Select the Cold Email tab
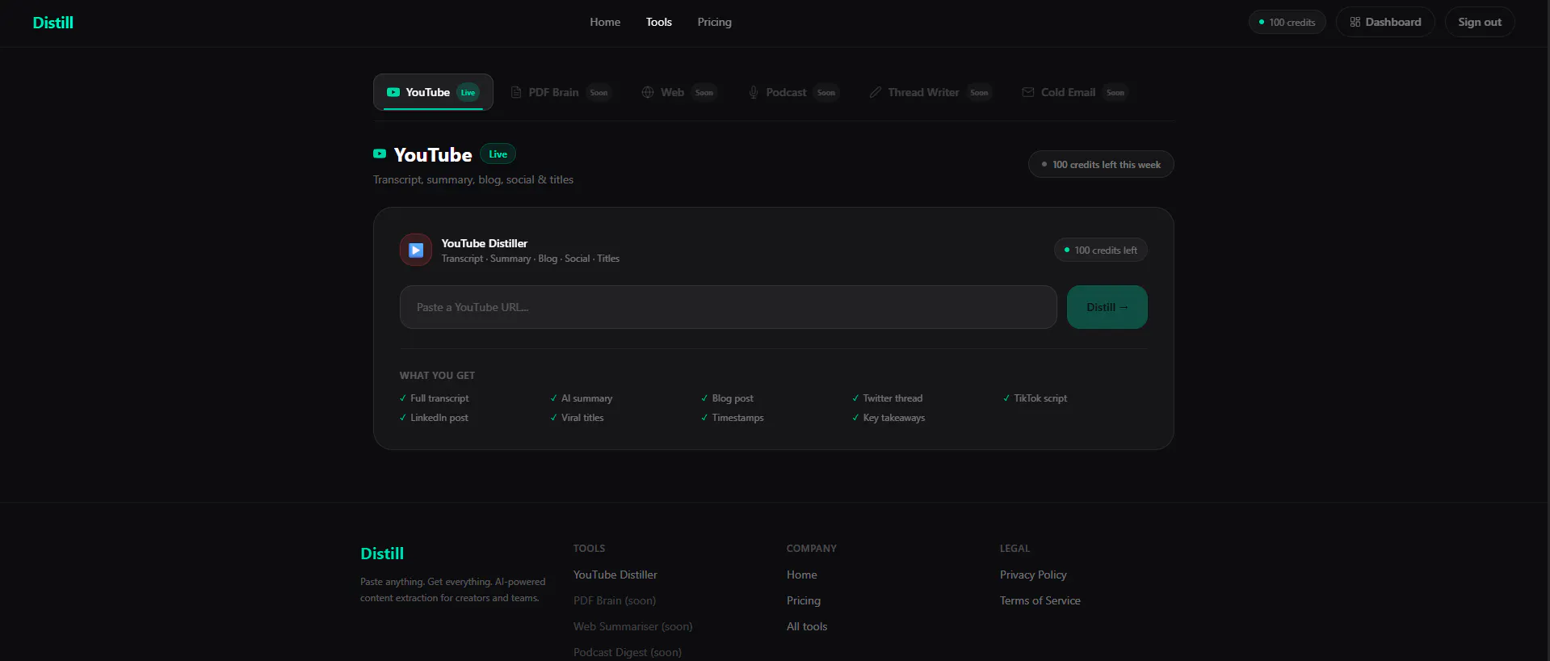Screen dimensions: 1550x661 coord(1074,92)
